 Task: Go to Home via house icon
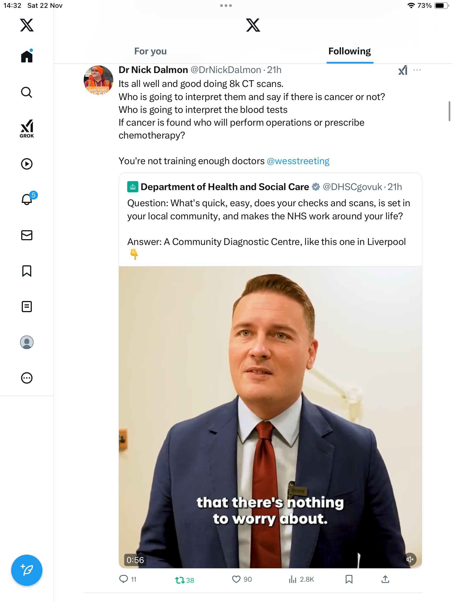pyautogui.click(x=27, y=57)
